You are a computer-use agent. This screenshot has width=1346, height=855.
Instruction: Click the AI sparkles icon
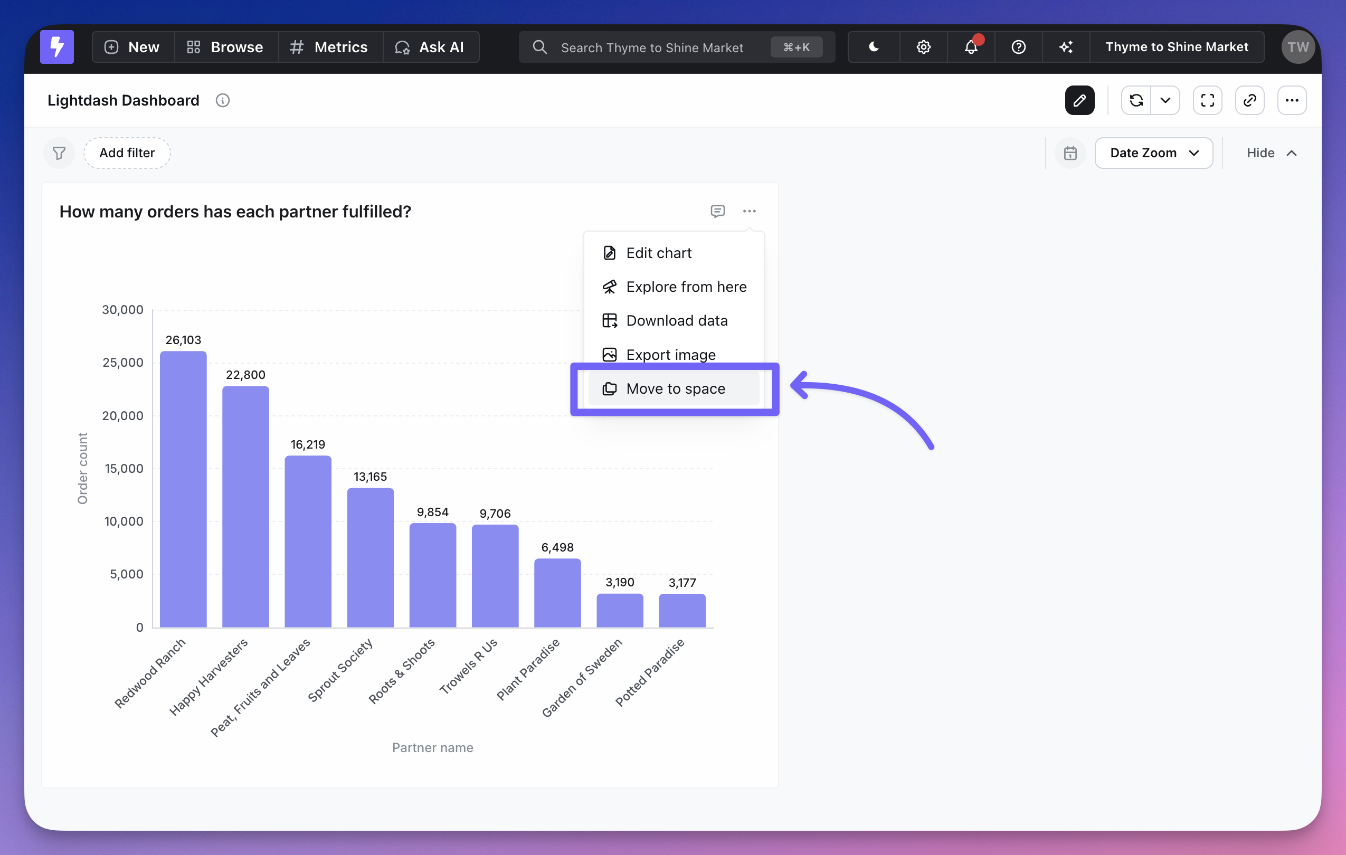tap(1066, 47)
